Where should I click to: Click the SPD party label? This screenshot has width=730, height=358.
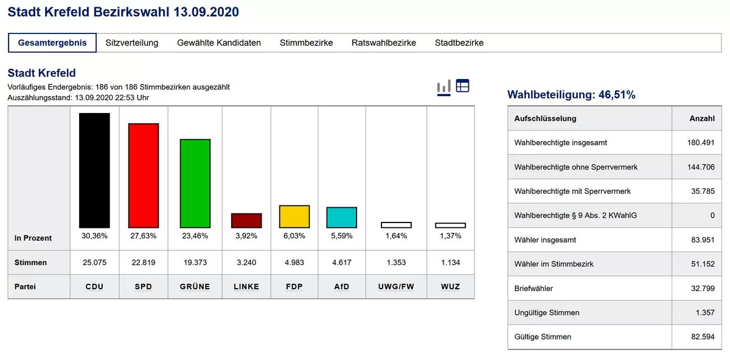coord(143,287)
